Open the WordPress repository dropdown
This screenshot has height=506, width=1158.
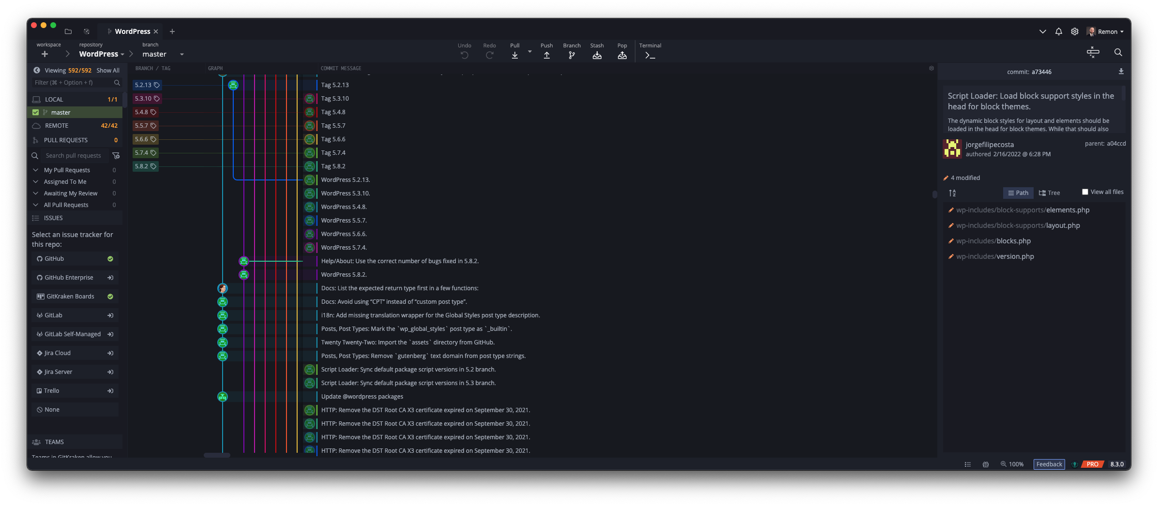tap(102, 54)
